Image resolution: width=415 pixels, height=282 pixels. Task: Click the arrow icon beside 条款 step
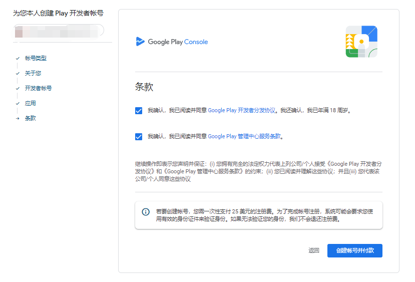18,118
